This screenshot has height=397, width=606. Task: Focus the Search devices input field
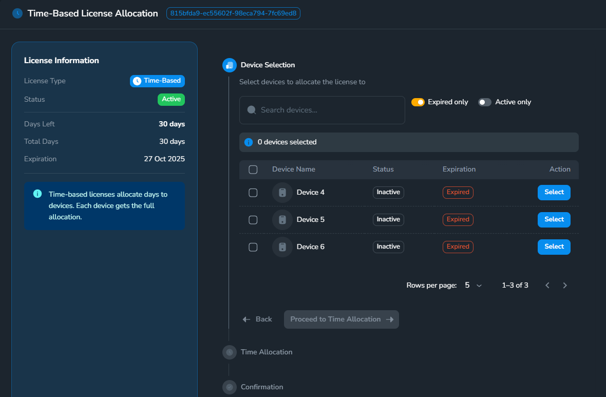(x=322, y=110)
